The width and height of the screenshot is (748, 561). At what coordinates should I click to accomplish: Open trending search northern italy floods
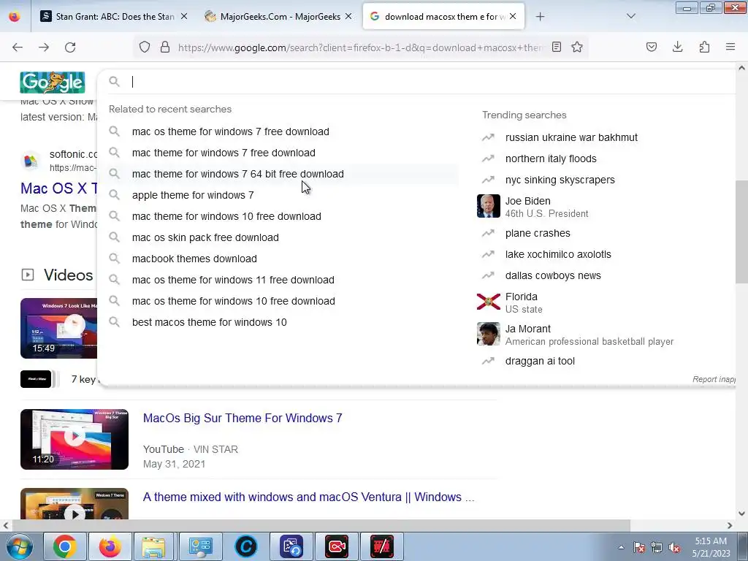(x=551, y=159)
